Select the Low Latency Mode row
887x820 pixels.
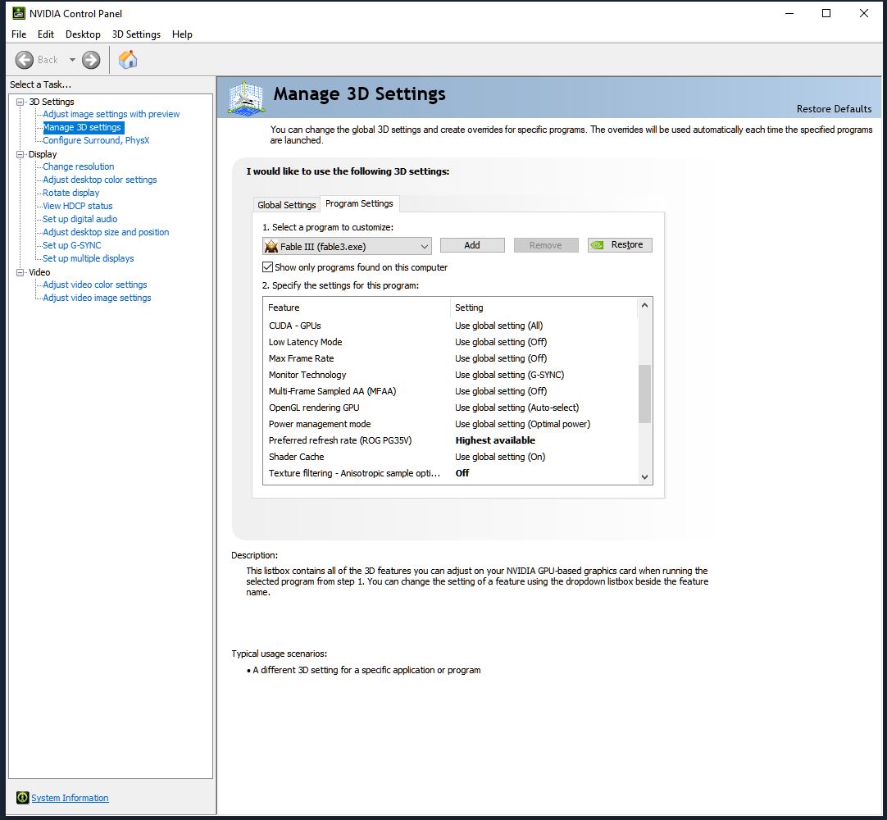tap(451, 342)
